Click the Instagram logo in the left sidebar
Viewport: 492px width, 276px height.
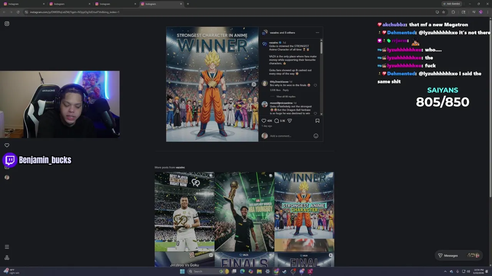pos(7,24)
